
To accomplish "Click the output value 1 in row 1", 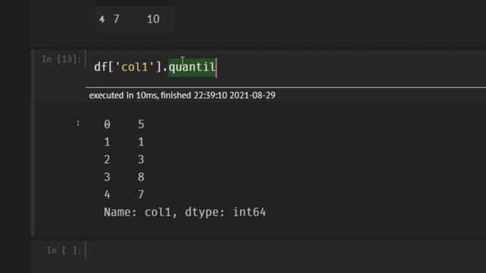I will click(x=140, y=142).
